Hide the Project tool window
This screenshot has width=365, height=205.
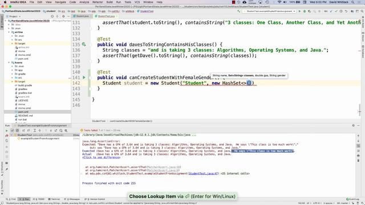click(x=68, y=17)
